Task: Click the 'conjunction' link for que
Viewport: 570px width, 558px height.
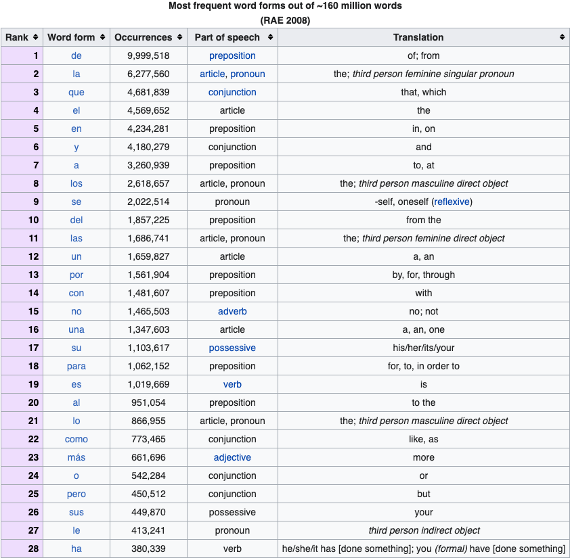Action: click(232, 92)
